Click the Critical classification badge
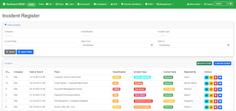 116,89
